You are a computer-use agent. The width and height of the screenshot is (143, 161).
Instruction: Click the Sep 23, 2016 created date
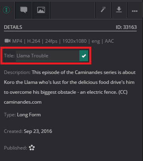38,131
